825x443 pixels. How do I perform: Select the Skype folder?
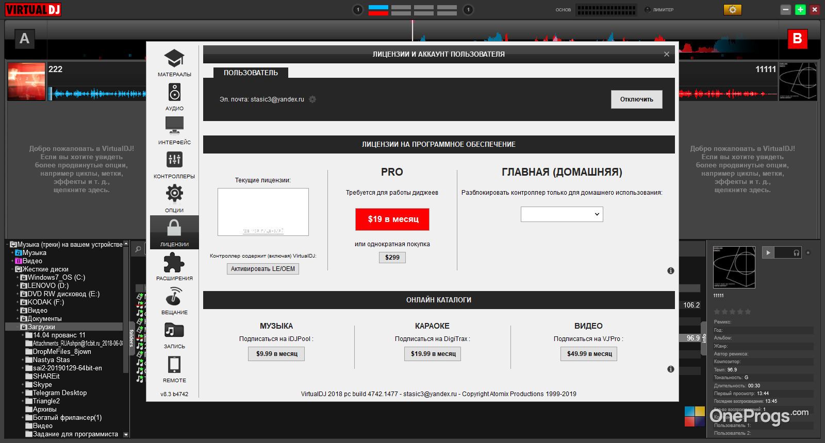click(x=39, y=385)
